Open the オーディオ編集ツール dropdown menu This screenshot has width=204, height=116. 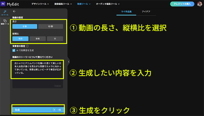click(x=108, y=4)
